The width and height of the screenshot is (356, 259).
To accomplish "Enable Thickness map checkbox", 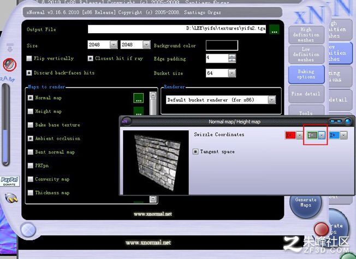I will pos(30,193).
